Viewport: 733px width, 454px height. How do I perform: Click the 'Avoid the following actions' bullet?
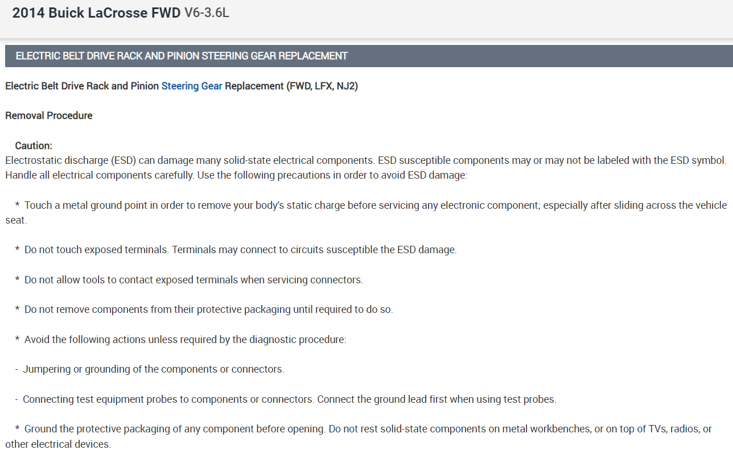[x=185, y=340]
